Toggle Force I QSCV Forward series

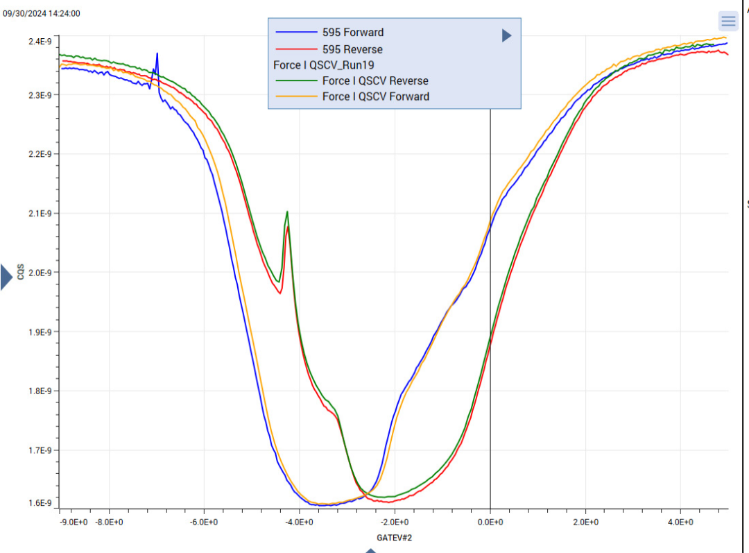coord(375,96)
